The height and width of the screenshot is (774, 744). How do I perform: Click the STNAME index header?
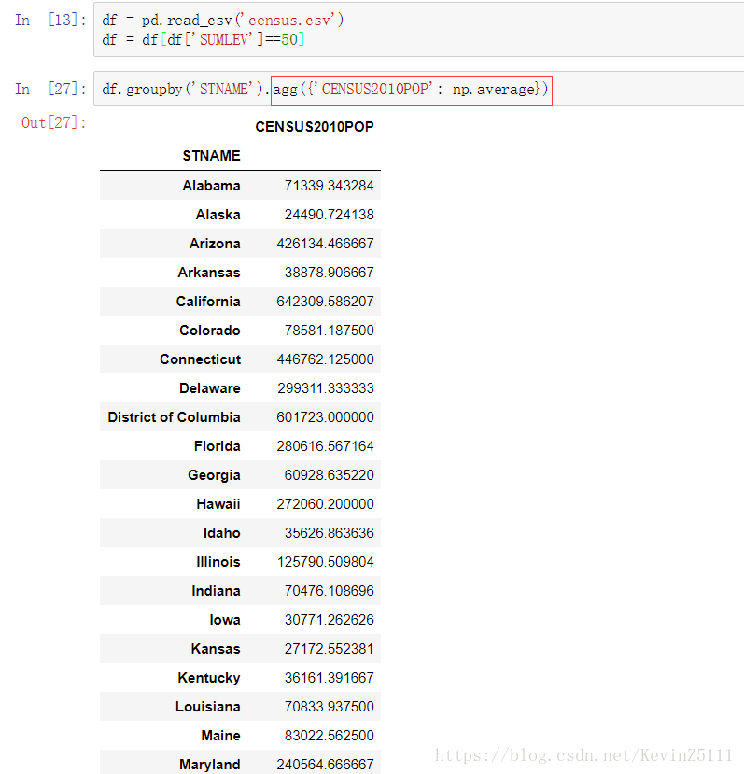coord(211,156)
